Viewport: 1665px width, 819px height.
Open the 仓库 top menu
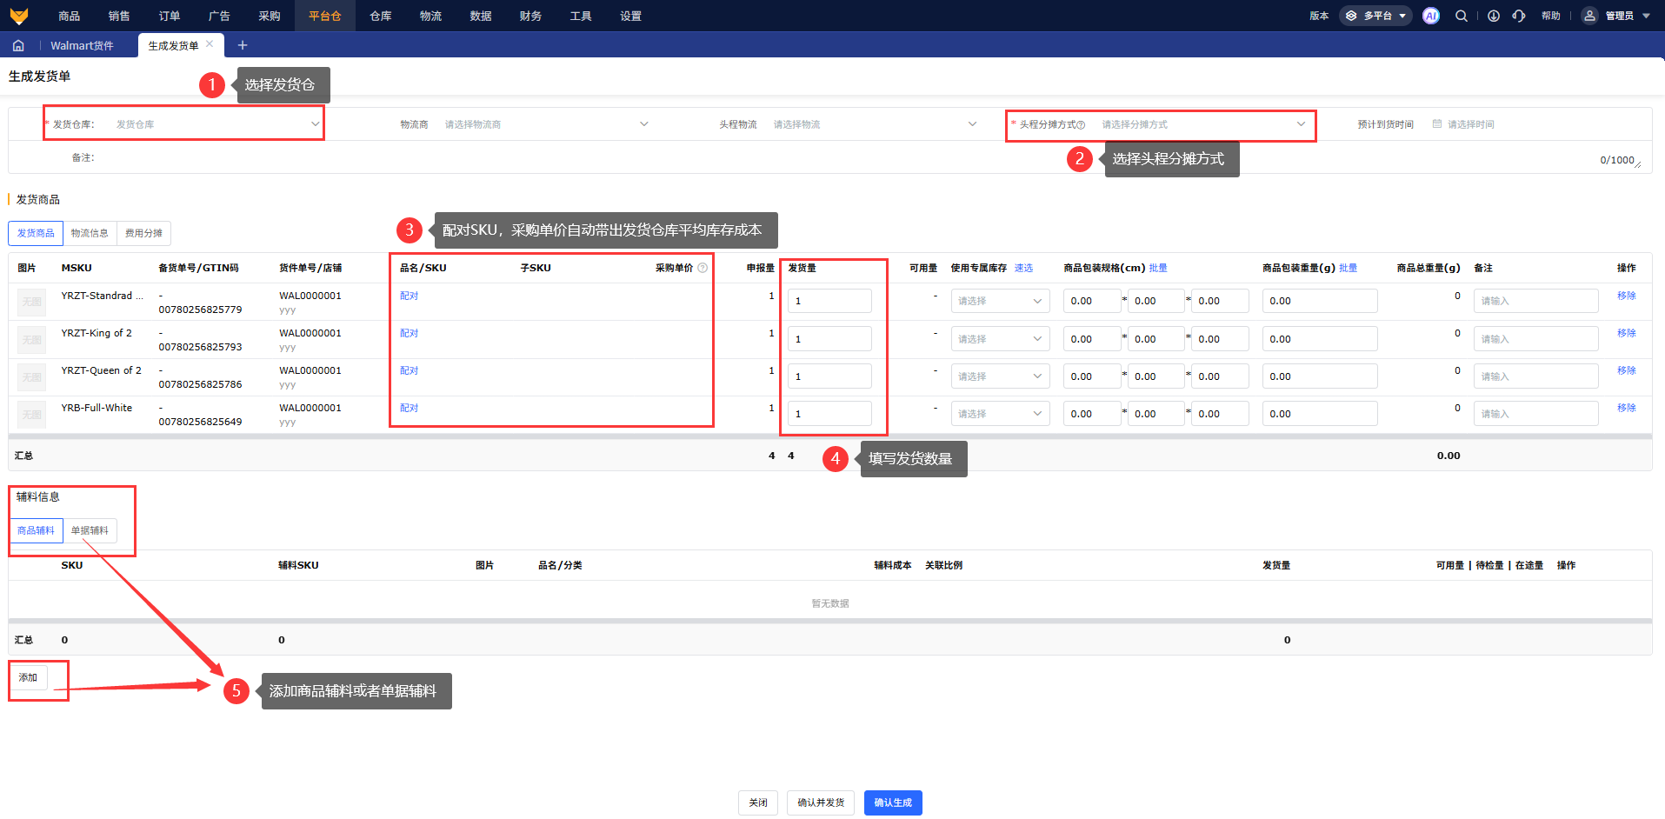(x=381, y=16)
